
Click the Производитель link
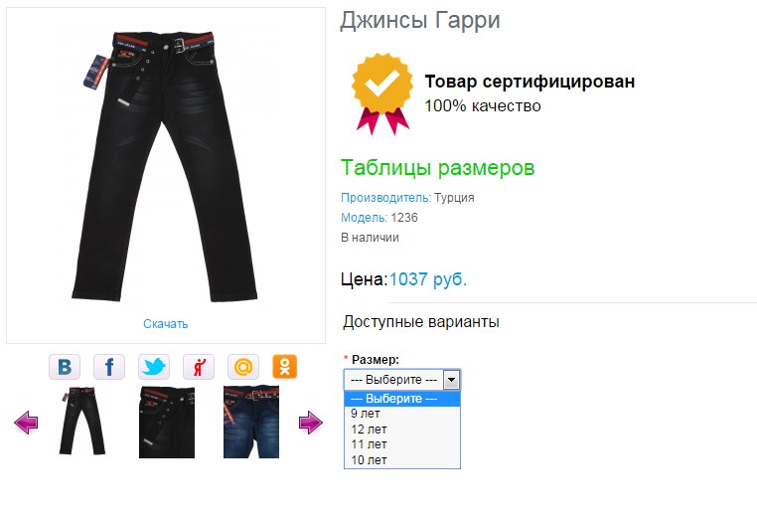pos(385,198)
